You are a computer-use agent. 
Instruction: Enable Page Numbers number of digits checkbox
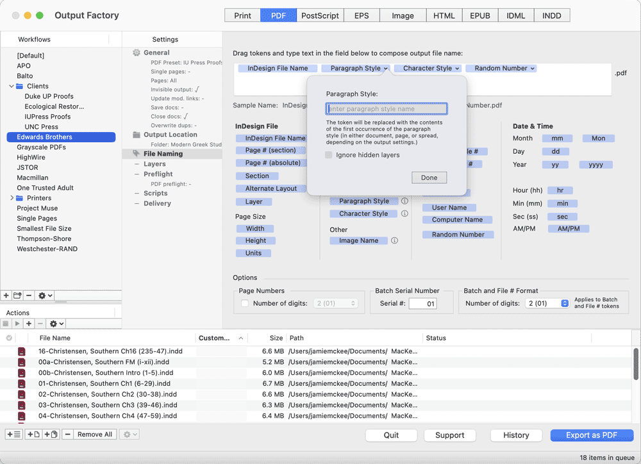point(244,303)
